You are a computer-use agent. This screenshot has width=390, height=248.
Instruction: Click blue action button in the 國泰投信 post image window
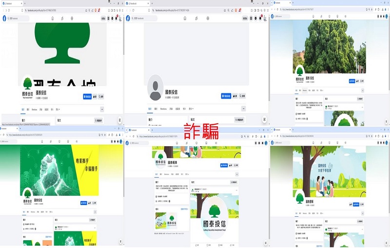point(224,165)
